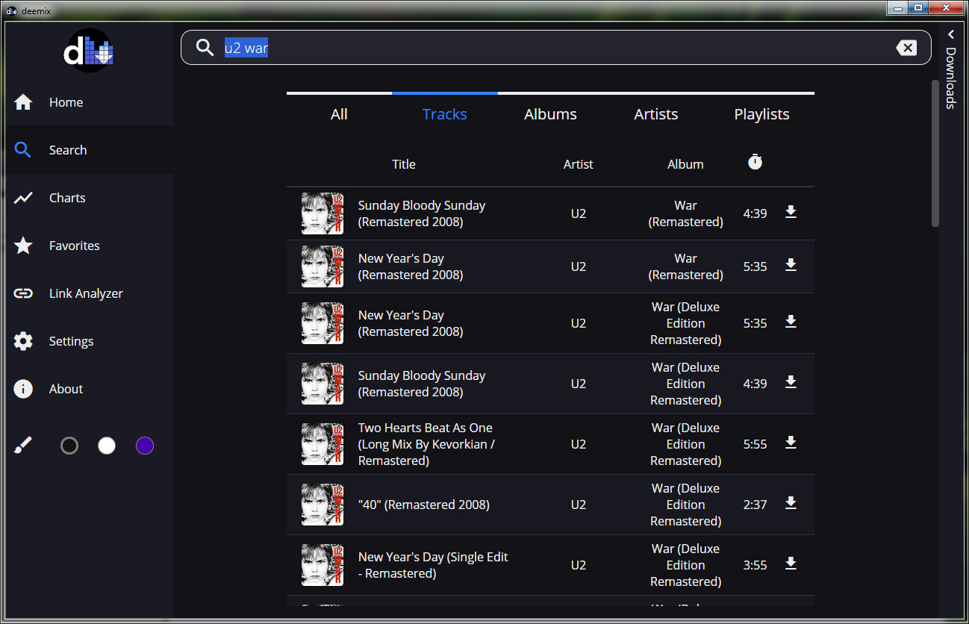Open War (Remastered) album of first New Year's Day
The height and width of the screenshot is (624, 969).
pyautogui.click(x=686, y=266)
